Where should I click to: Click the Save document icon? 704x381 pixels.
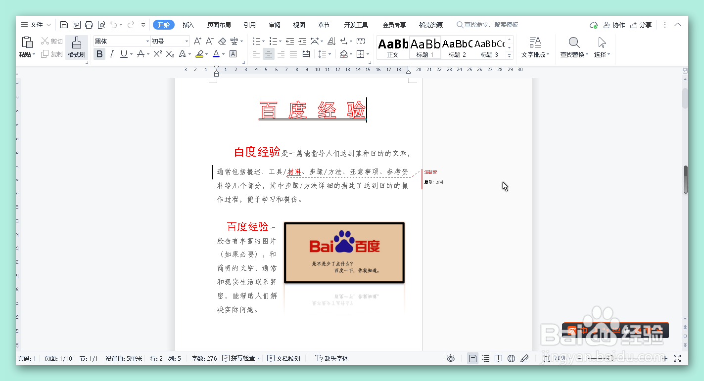pyautogui.click(x=64, y=25)
